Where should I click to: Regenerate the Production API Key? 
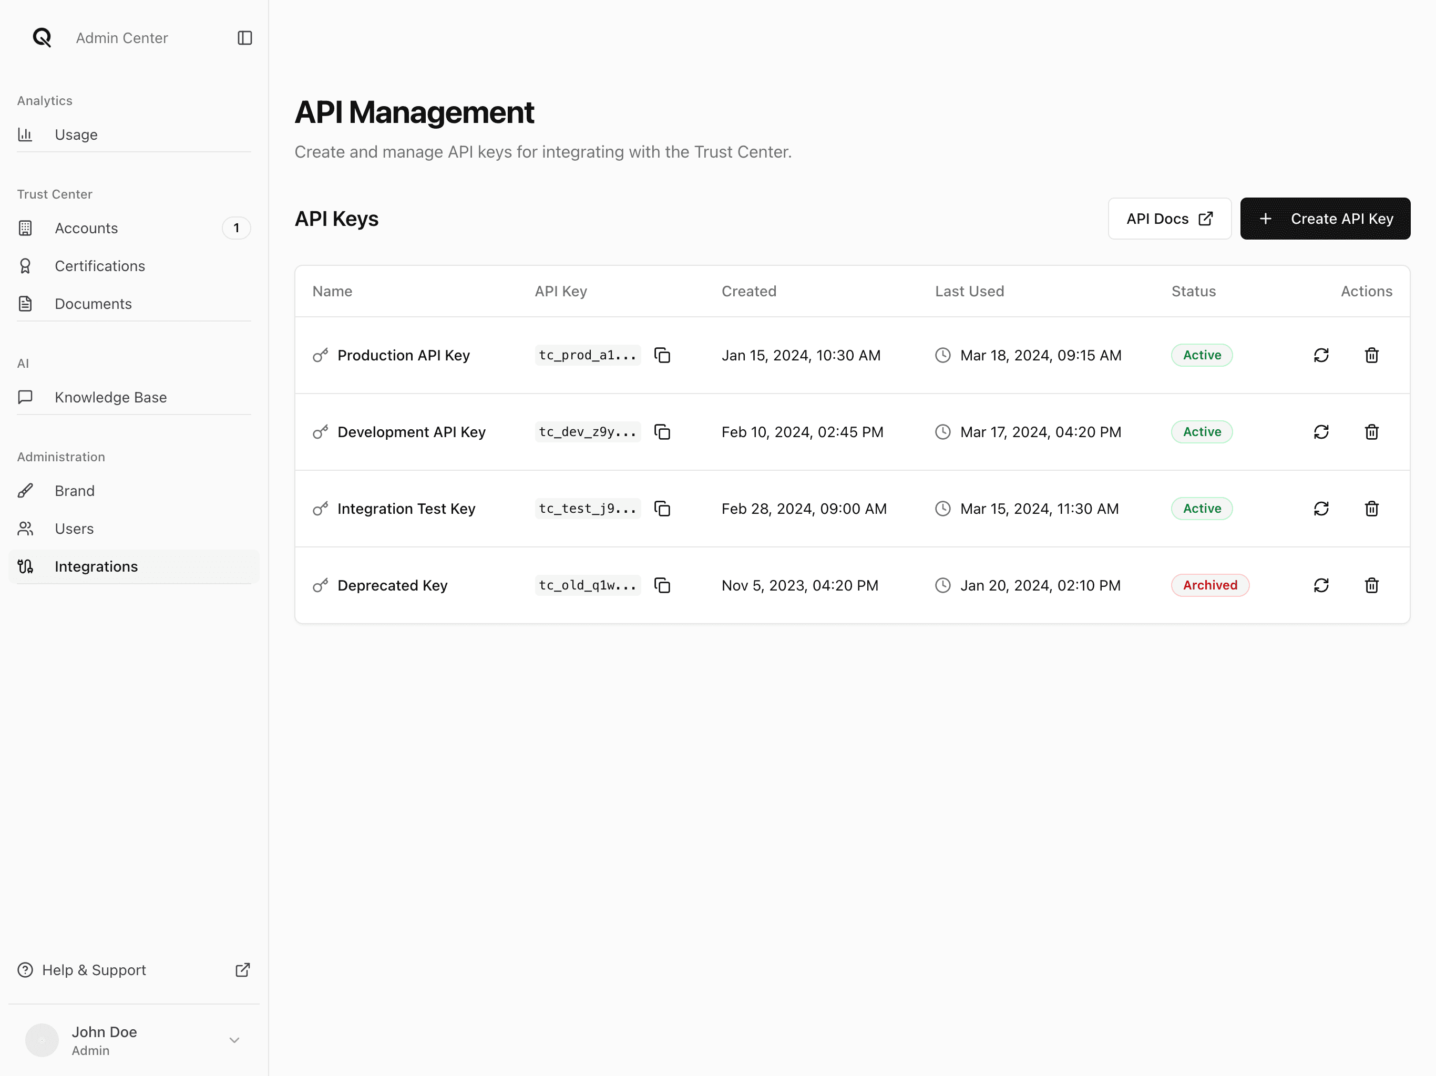(1321, 355)
